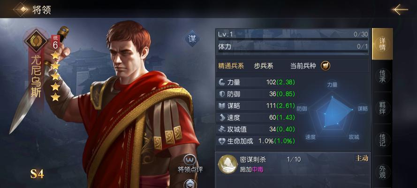Screen dimensions: 417x188
Task: Switch to the 外观 tab
Action: tap(382, 172)
